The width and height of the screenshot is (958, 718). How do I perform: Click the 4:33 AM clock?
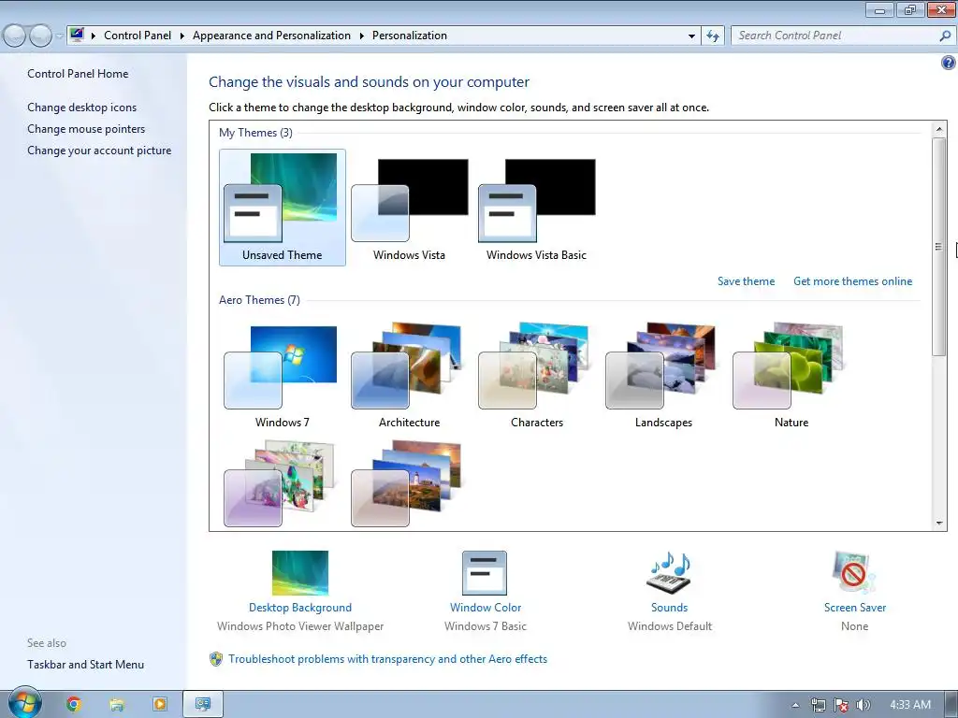click(910, 705)
